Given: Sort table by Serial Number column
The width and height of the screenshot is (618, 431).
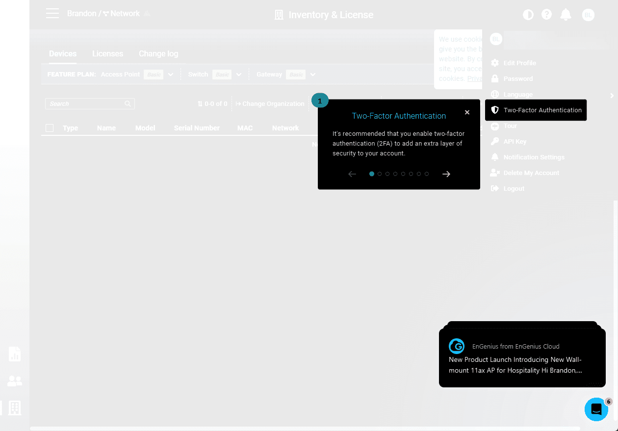Looking at the screenshot, I should tap(197, 128).
